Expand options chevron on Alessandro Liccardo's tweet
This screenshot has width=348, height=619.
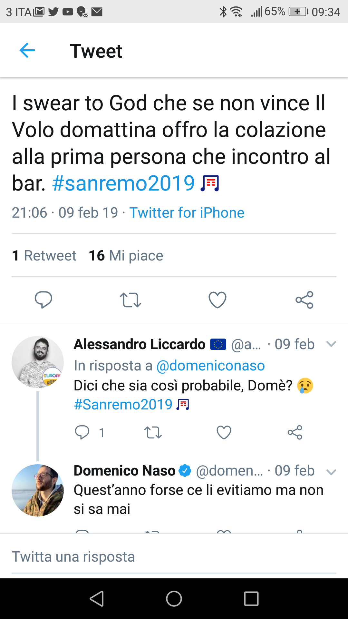pyautogui.click(x=331, y=344)
